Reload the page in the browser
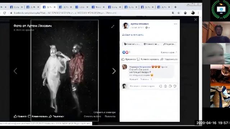 tap(5, 13)
